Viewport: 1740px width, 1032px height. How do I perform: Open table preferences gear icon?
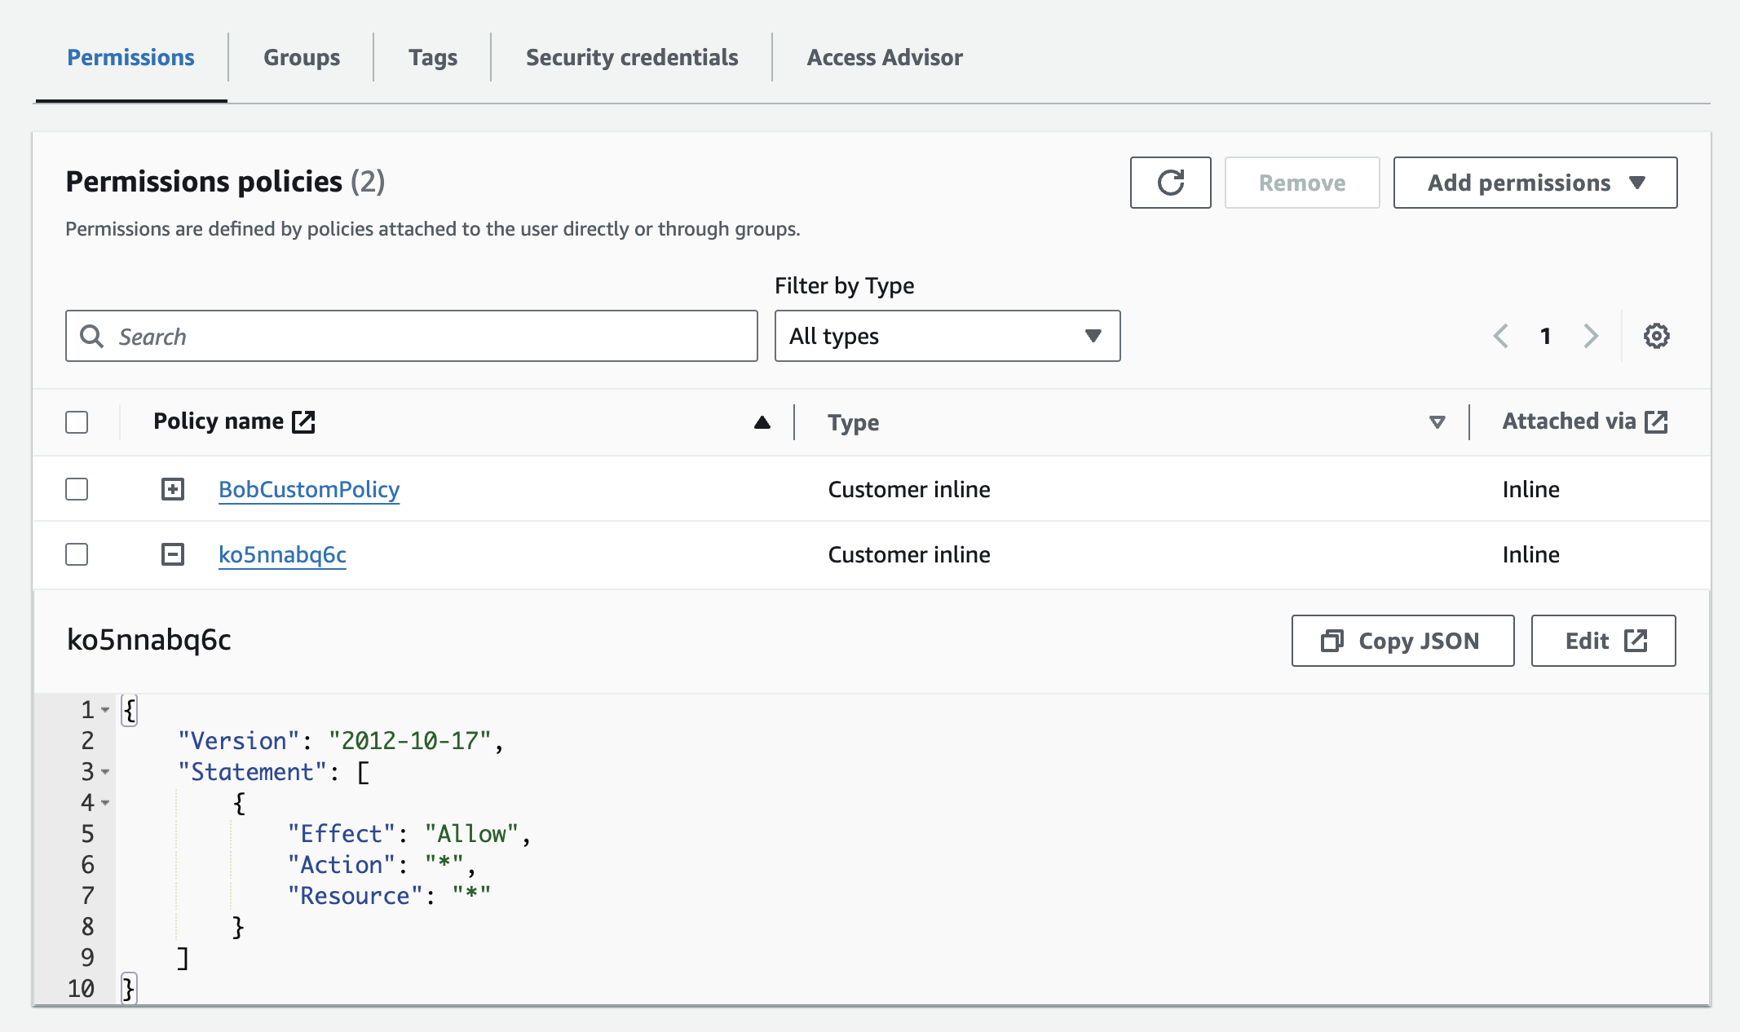click(x=1656, y=336)
